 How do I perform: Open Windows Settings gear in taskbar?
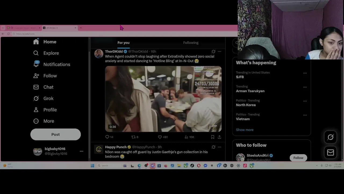click(238, 165)
